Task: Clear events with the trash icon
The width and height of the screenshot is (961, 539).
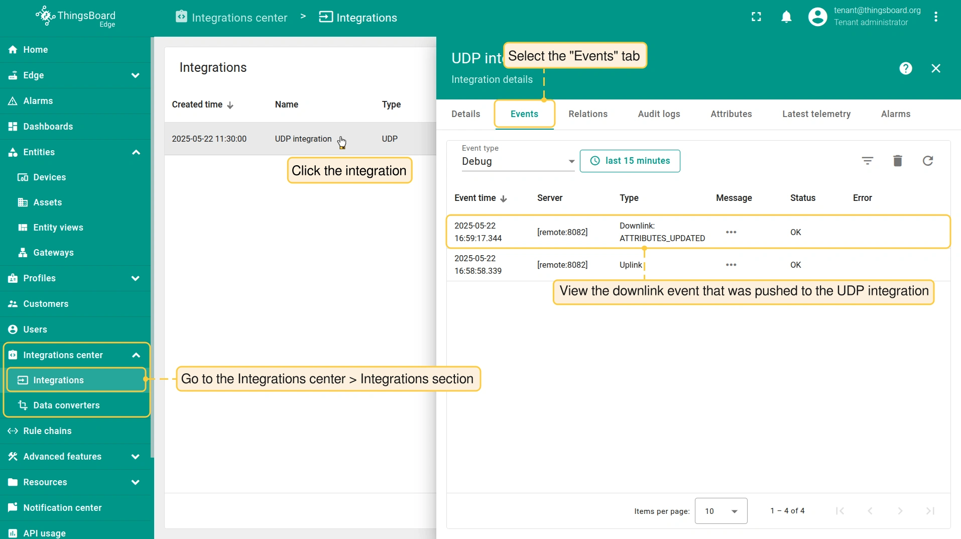Action: click(x=897, y=161)
